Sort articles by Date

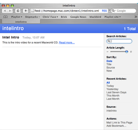point(109,61)
